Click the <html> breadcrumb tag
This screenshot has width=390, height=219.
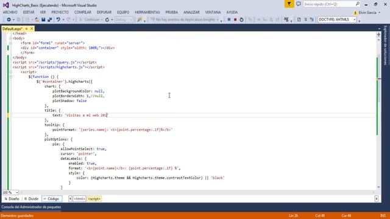tap(79, 199)
